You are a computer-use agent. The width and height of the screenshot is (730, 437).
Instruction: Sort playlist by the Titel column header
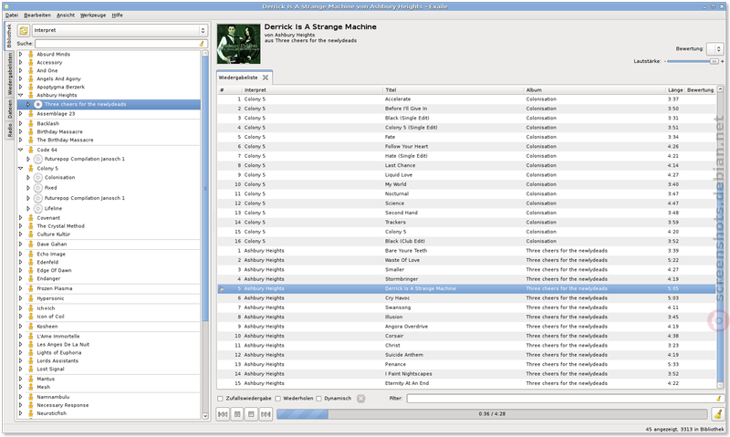point(454,89)
